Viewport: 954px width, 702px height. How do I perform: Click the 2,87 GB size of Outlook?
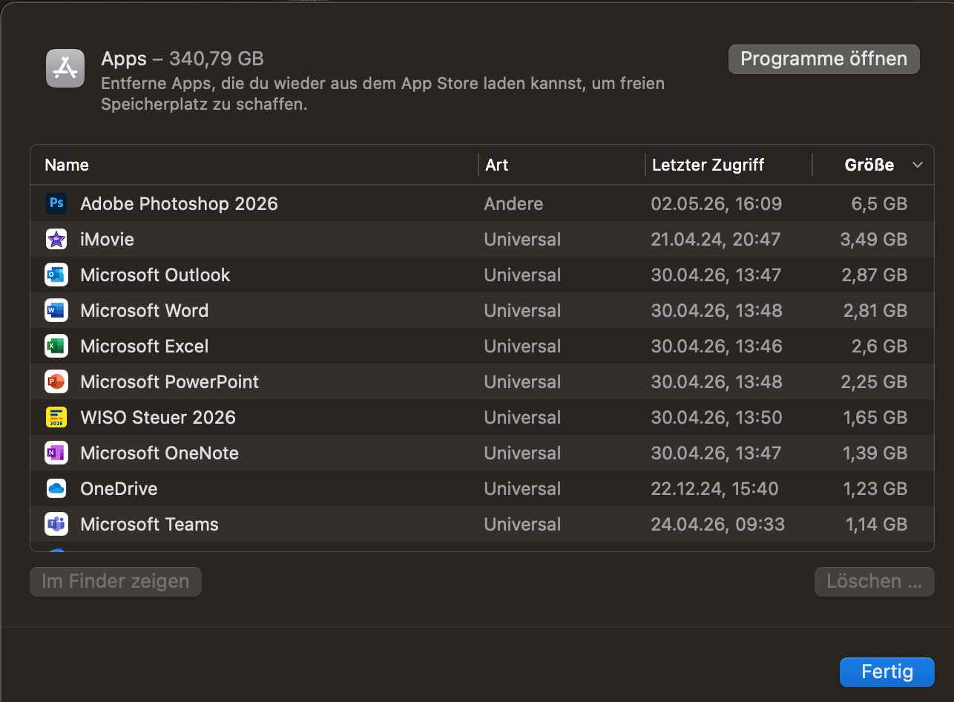click(x=875, y=275)
